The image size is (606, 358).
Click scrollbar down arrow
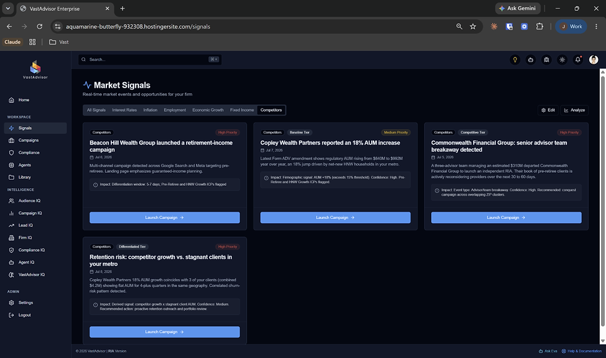click(x=602, y=341)
